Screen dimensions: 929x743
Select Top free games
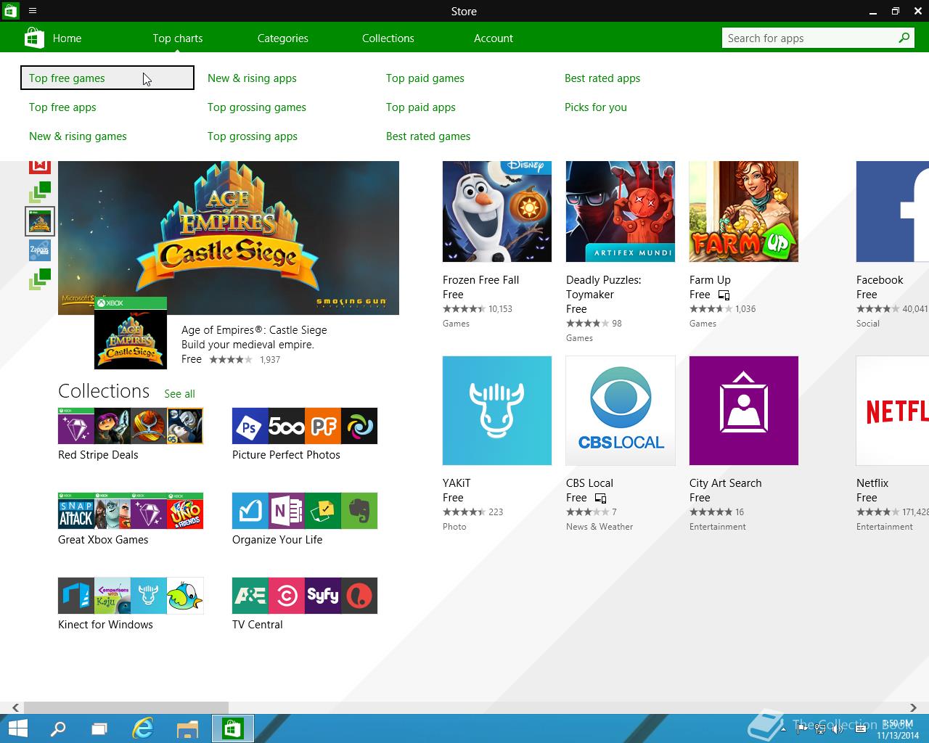coord(107,78)
